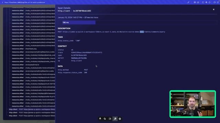Click the POST xata.sh description URL

point(111,32)
